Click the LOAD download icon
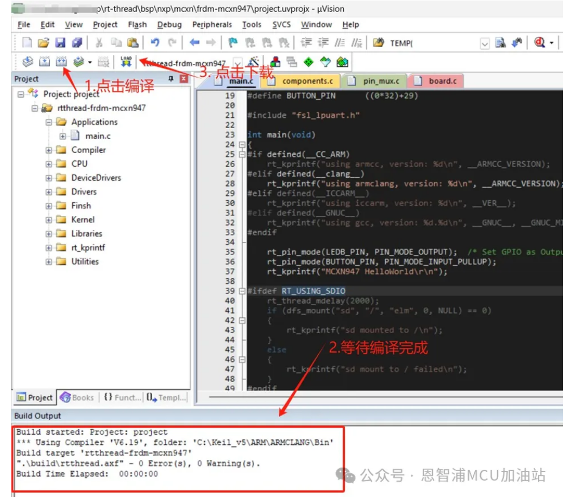This screenshot has height=497, width=571. [x=126, y=62]
